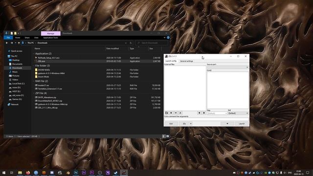Open the notification center icon
313x176 pixels.
coord(308,173)
